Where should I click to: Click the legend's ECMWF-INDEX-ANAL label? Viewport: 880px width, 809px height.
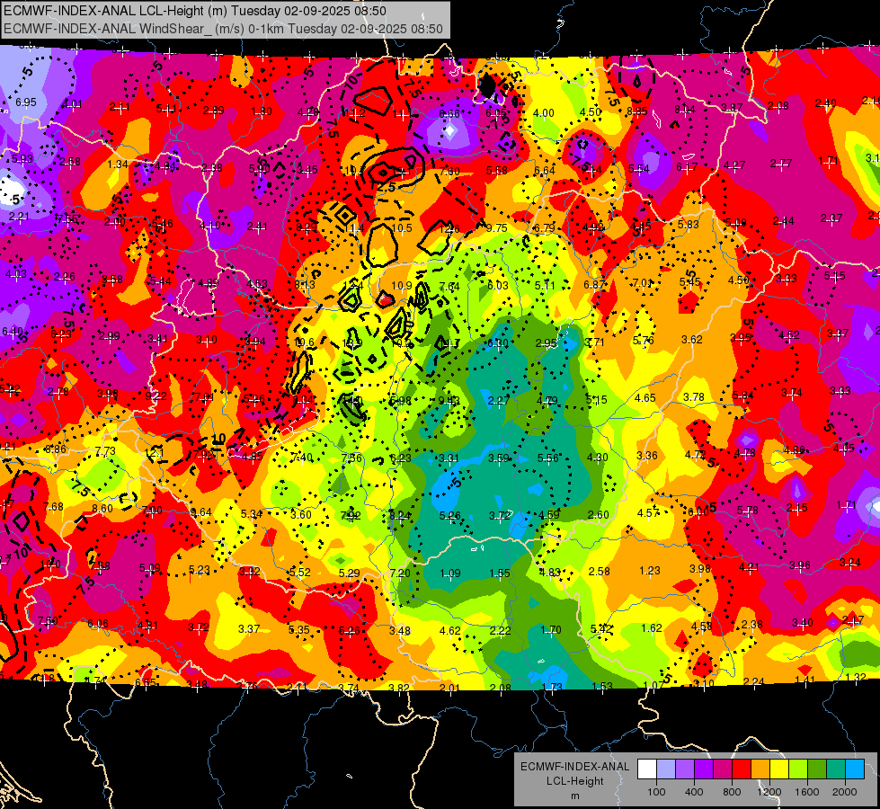coord(574,767)
